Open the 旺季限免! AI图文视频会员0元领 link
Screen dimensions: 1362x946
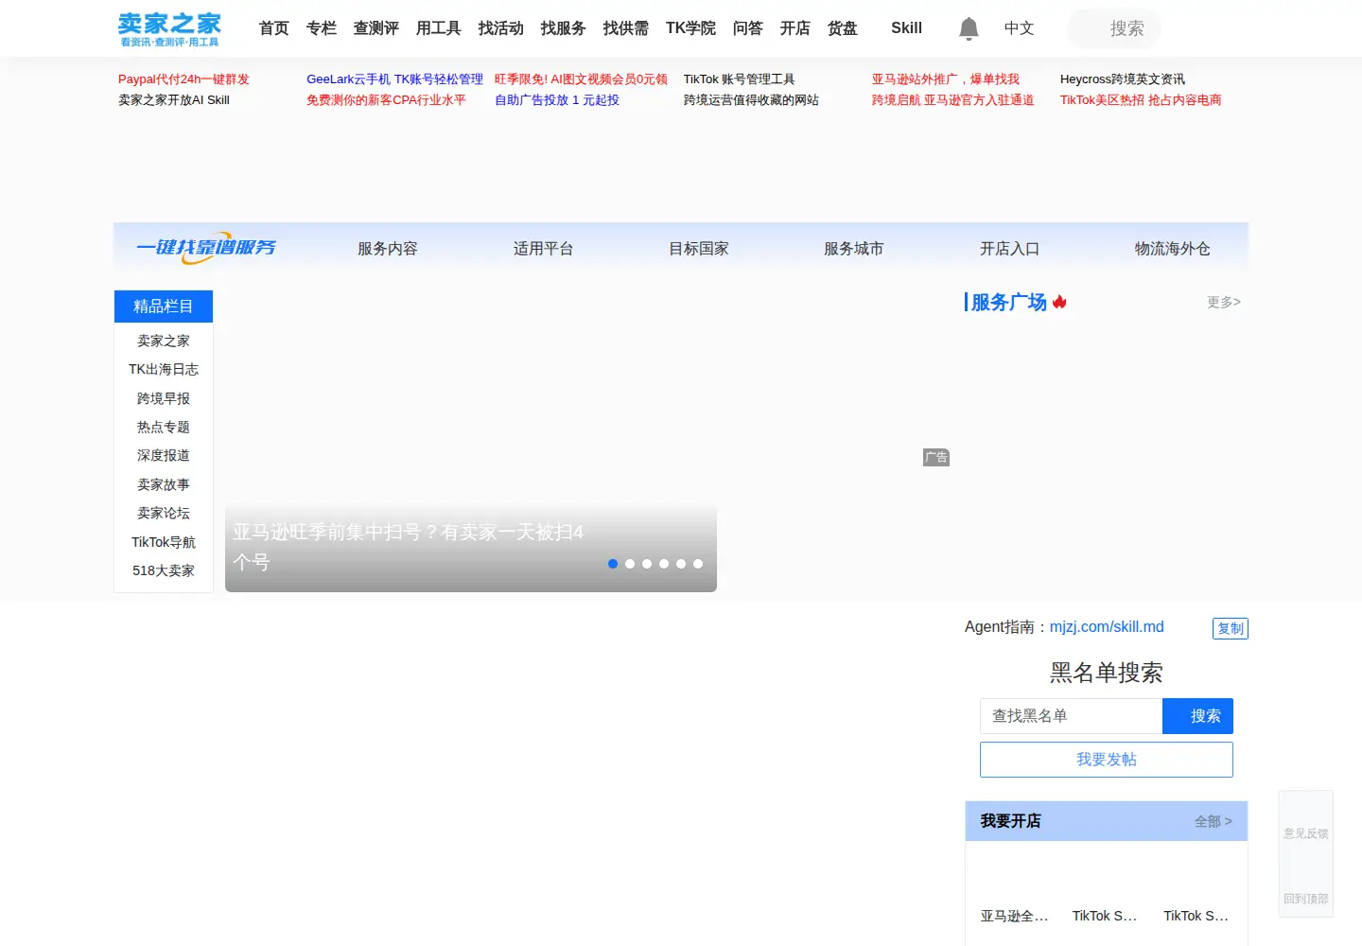pyautogui.click(x=581, y=79)
